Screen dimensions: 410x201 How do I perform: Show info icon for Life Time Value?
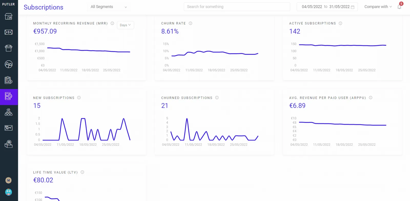[x=82, y=172]
